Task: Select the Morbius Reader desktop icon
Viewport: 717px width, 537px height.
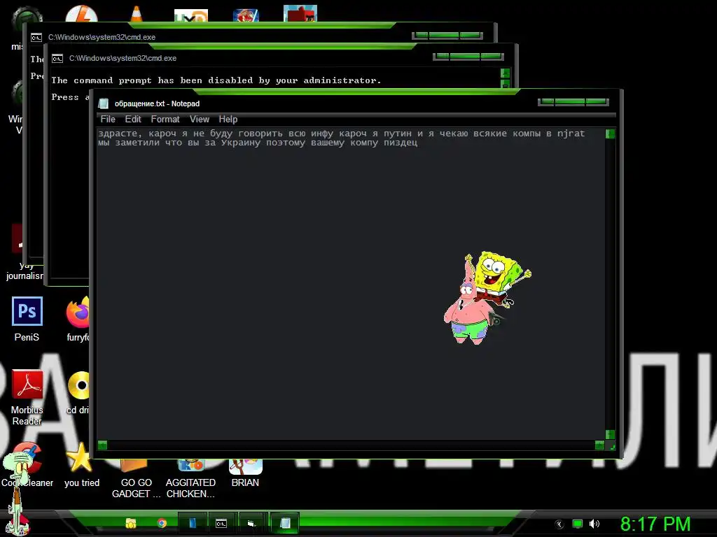Action: coord(27,397)
